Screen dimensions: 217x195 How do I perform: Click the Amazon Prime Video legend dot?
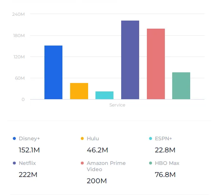pyautogui.click(x=82, y=163)
